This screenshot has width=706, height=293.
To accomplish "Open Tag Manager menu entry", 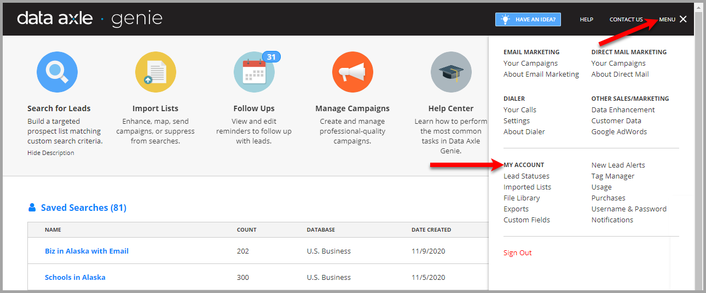I will (x=613, y=176).
